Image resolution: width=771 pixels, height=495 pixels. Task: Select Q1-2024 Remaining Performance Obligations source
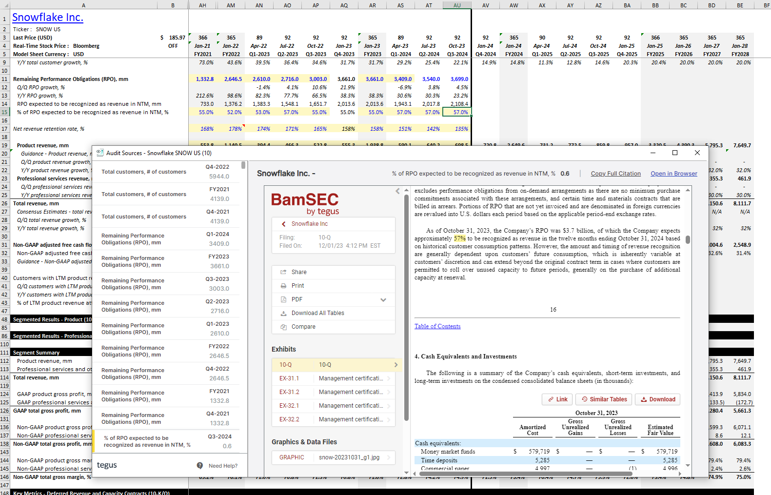click(x=166, y=239)
